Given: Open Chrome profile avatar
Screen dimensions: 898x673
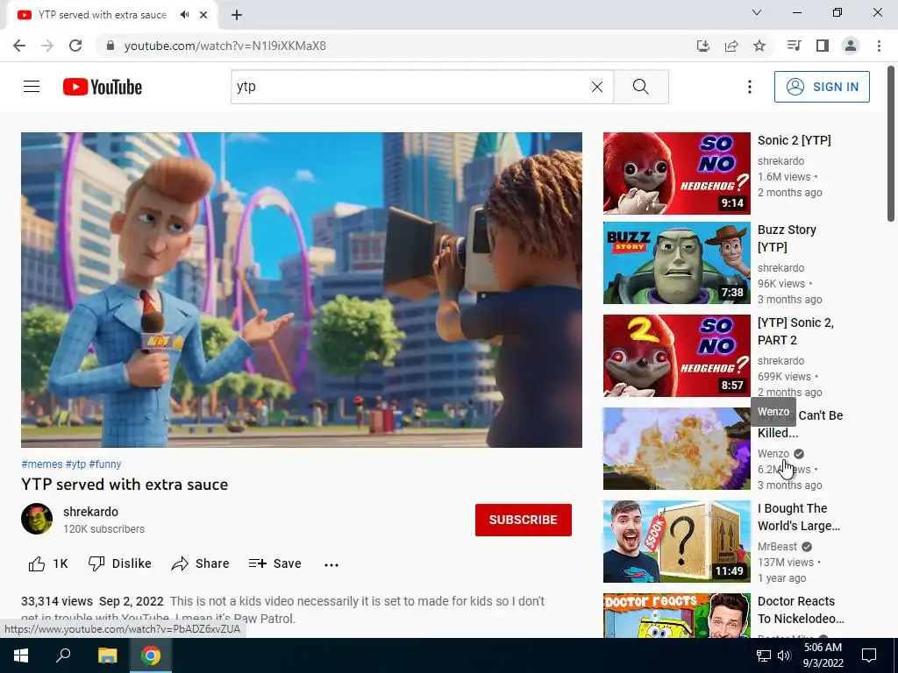Looking at the screenshot, I should click(851, 46).
